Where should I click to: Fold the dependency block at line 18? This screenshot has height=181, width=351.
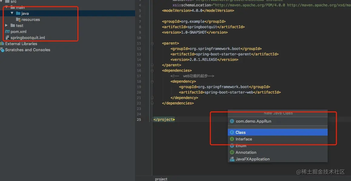coord(152,81)
